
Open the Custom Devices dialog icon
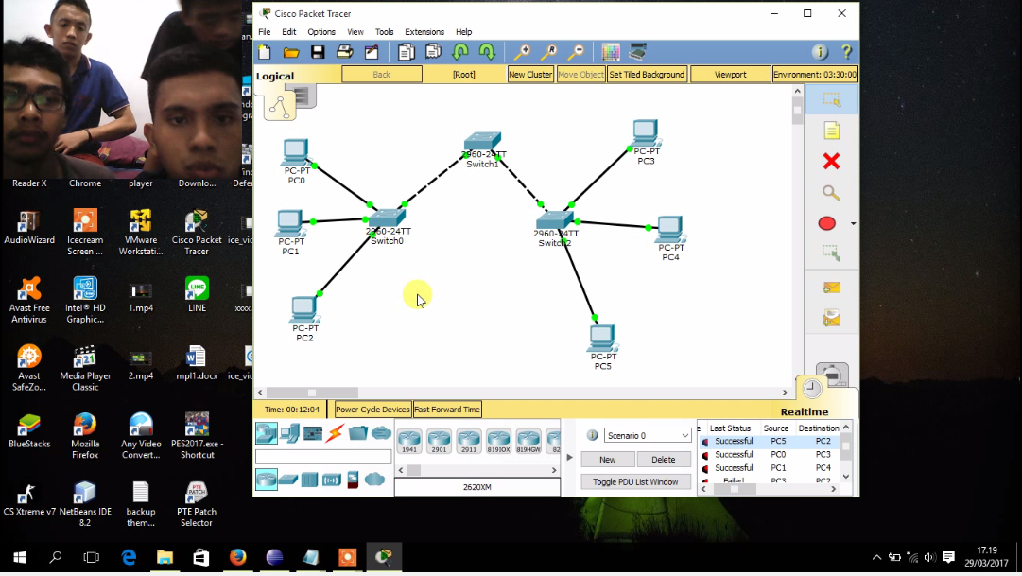638,52
